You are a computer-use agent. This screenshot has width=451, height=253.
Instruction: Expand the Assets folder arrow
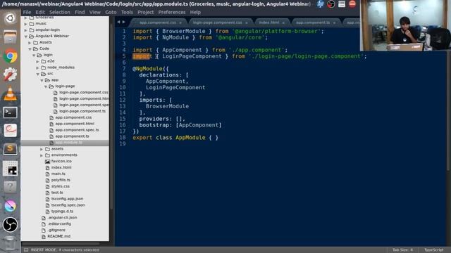tap(30, 42)
